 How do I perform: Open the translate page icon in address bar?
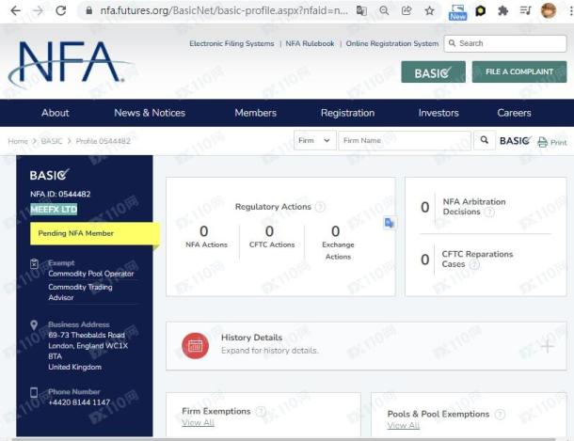click(361, 10)
